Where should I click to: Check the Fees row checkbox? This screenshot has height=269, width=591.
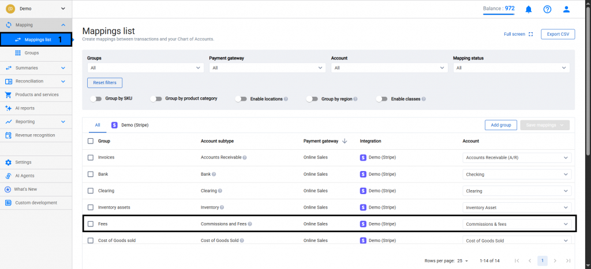tap(90, 224)
